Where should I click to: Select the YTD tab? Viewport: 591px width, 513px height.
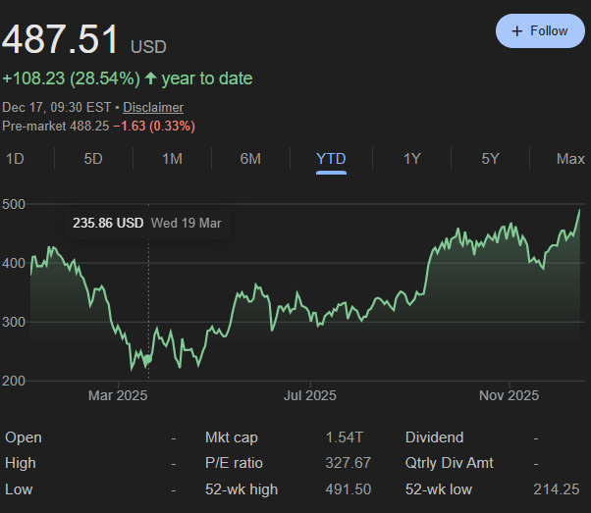point(331,159)
